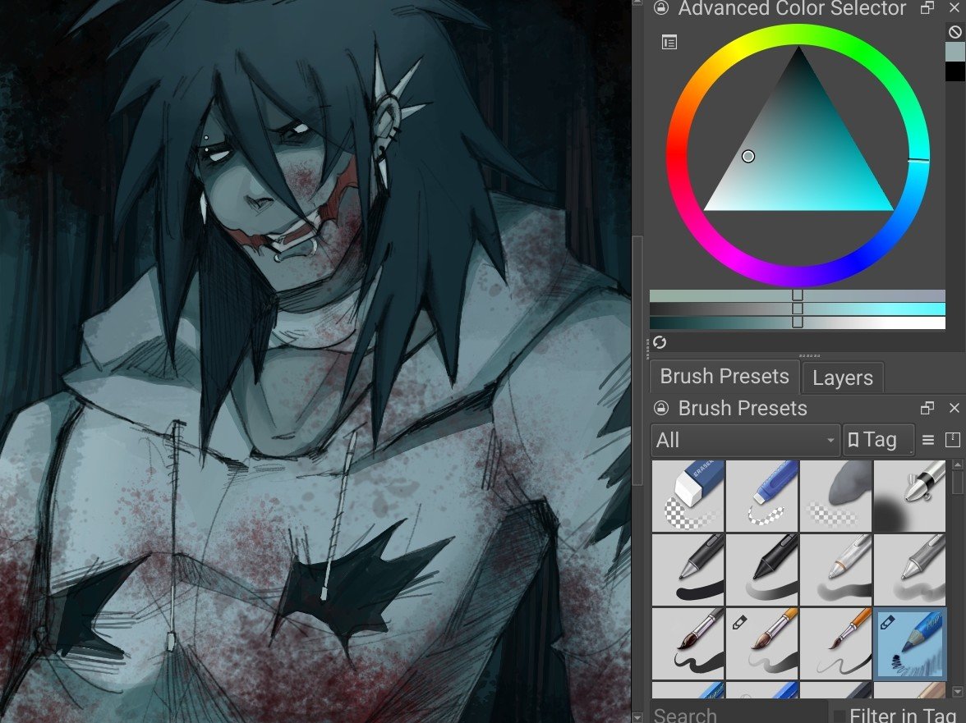This screenshot has height=723, width=966.
Task: Pick the light gray-blue color patch
Action: pos(954,51)
